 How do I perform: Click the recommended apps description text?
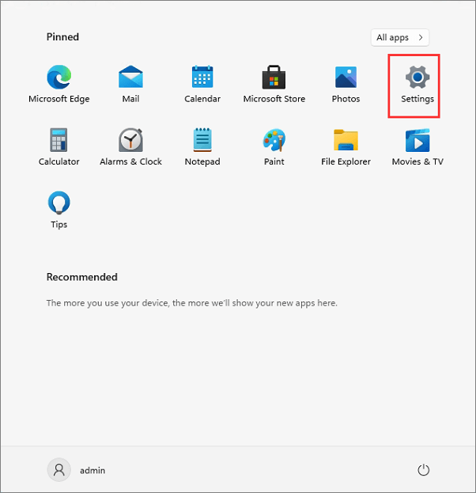192,303
